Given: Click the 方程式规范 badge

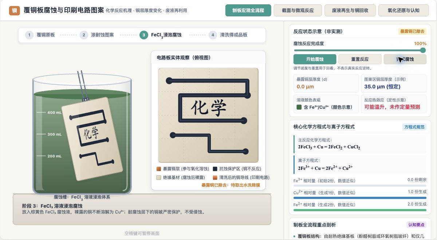Looking at the screenshot, I should click(x=414, y=127).
